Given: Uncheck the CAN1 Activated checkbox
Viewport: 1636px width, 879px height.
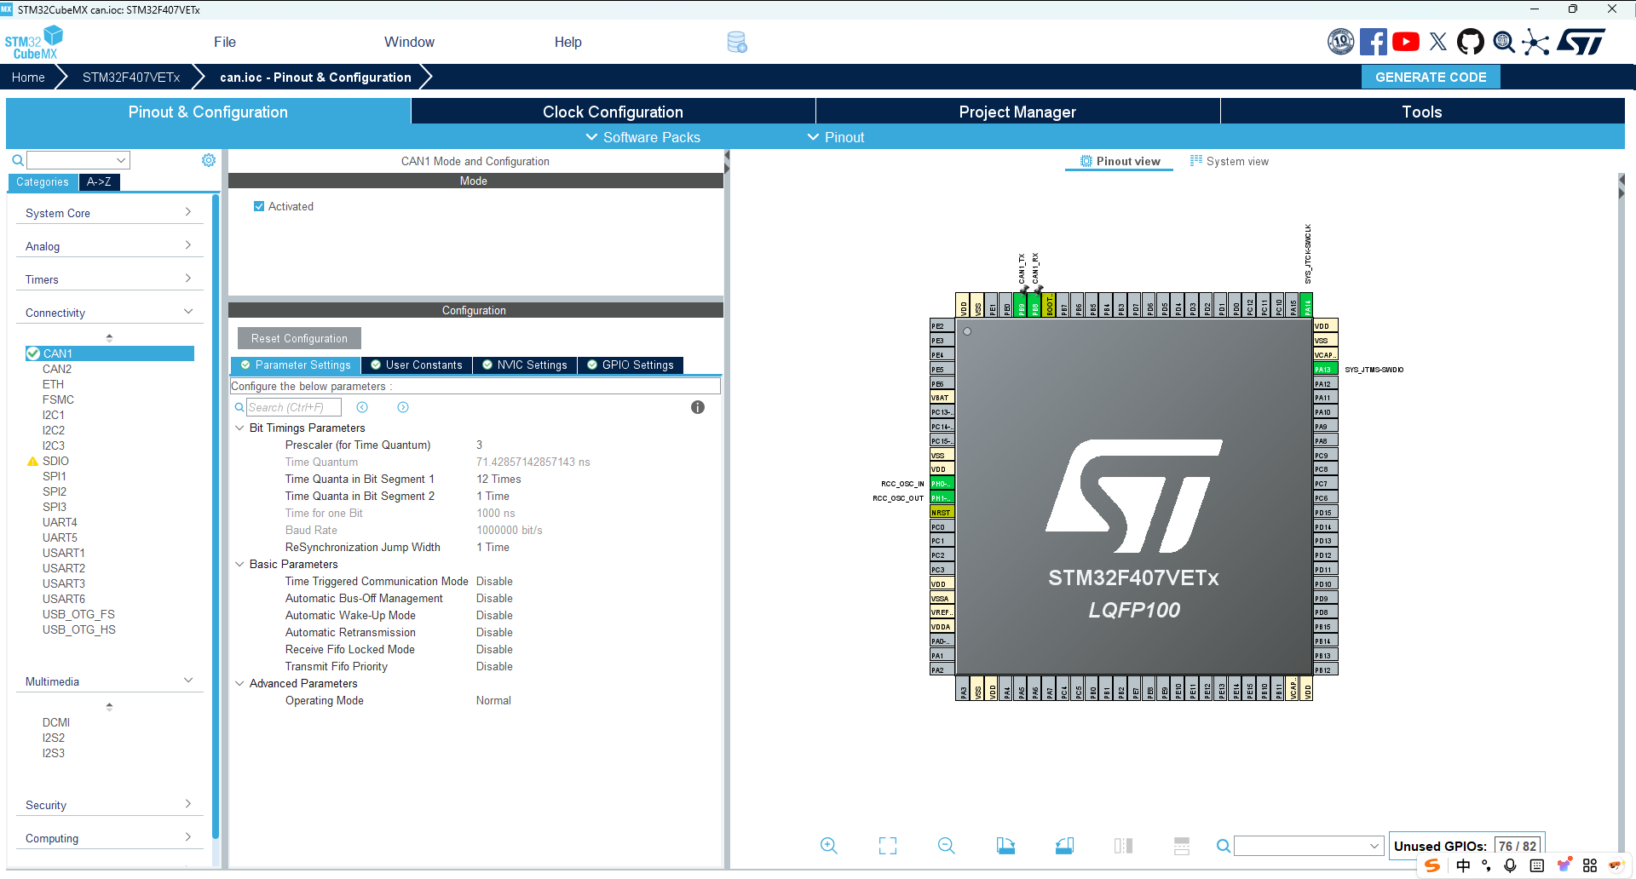Looking at the screenshot, I should (259, 206).
